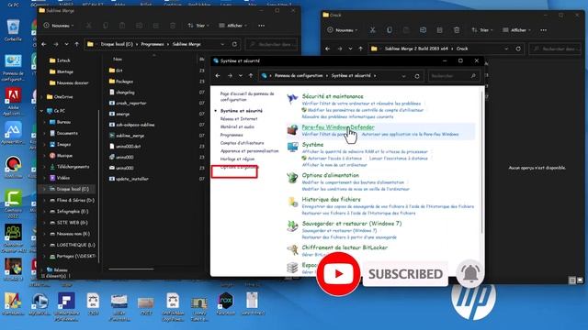Open Historique des fichiers
The height and width of the screenshot is (330, 588).
[x=331, y=200]
